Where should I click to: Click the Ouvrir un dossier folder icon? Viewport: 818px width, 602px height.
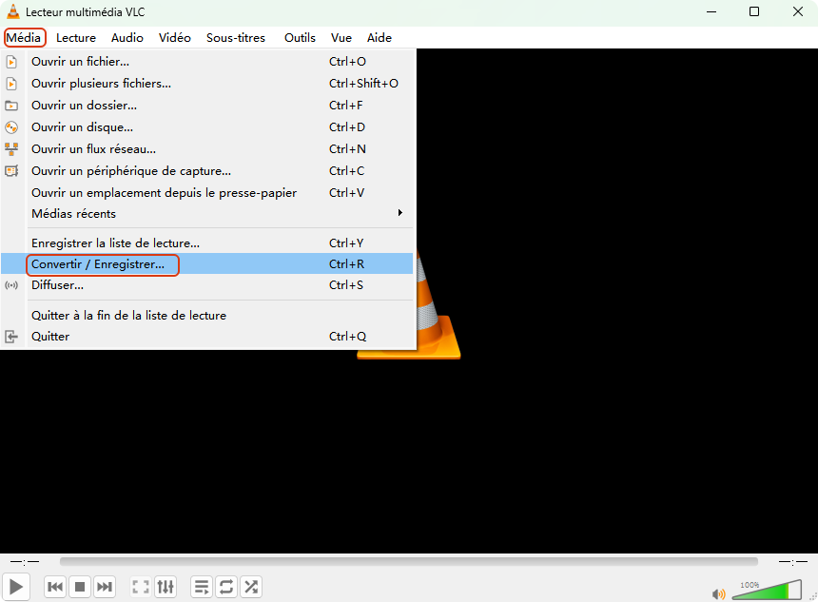[x=11, y=106]
